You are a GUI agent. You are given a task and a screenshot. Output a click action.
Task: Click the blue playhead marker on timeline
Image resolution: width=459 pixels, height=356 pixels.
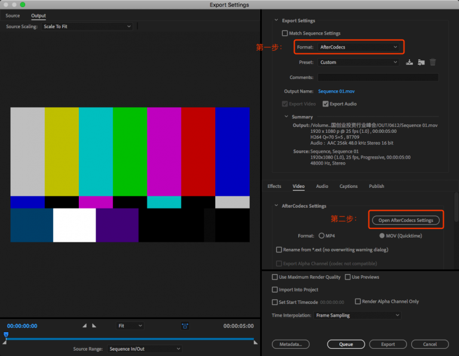pos(6,334)
